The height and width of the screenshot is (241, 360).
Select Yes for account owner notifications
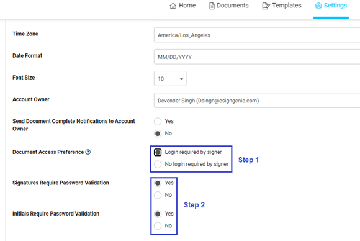[158, 122]
